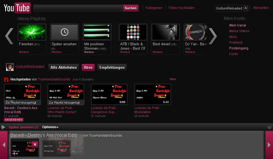The image size is (273, 159).
Task: Open Video hochladen
Action: (181, 8)
